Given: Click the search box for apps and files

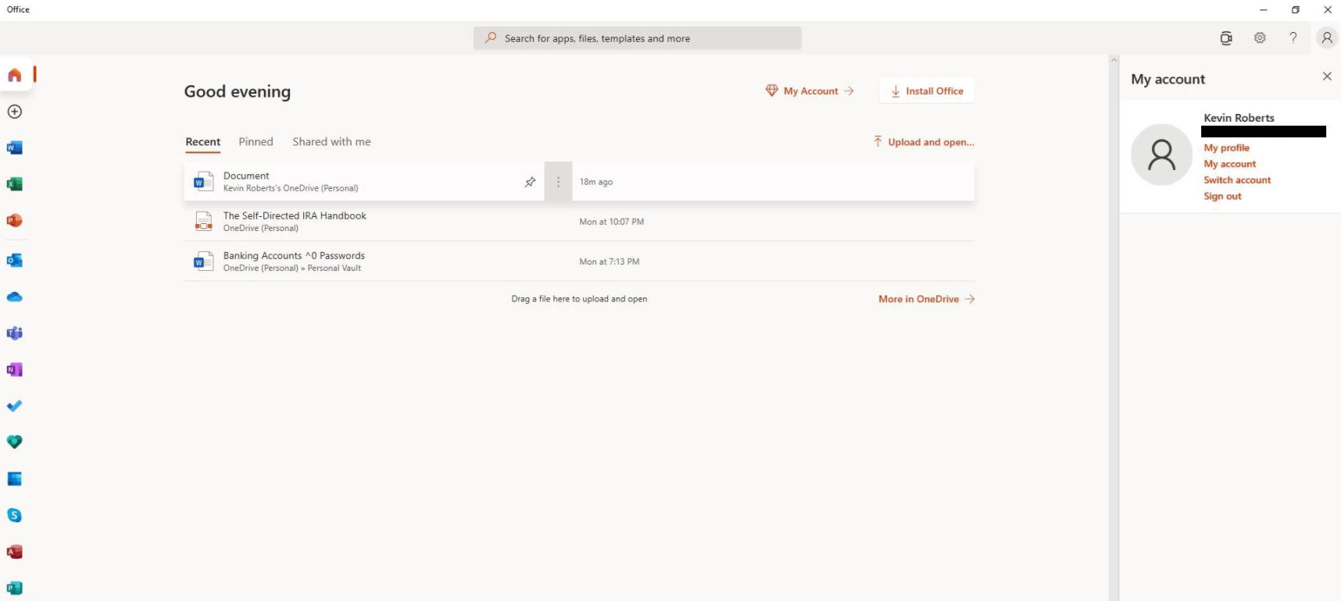Looking at the screenshot, I should 638,38.
